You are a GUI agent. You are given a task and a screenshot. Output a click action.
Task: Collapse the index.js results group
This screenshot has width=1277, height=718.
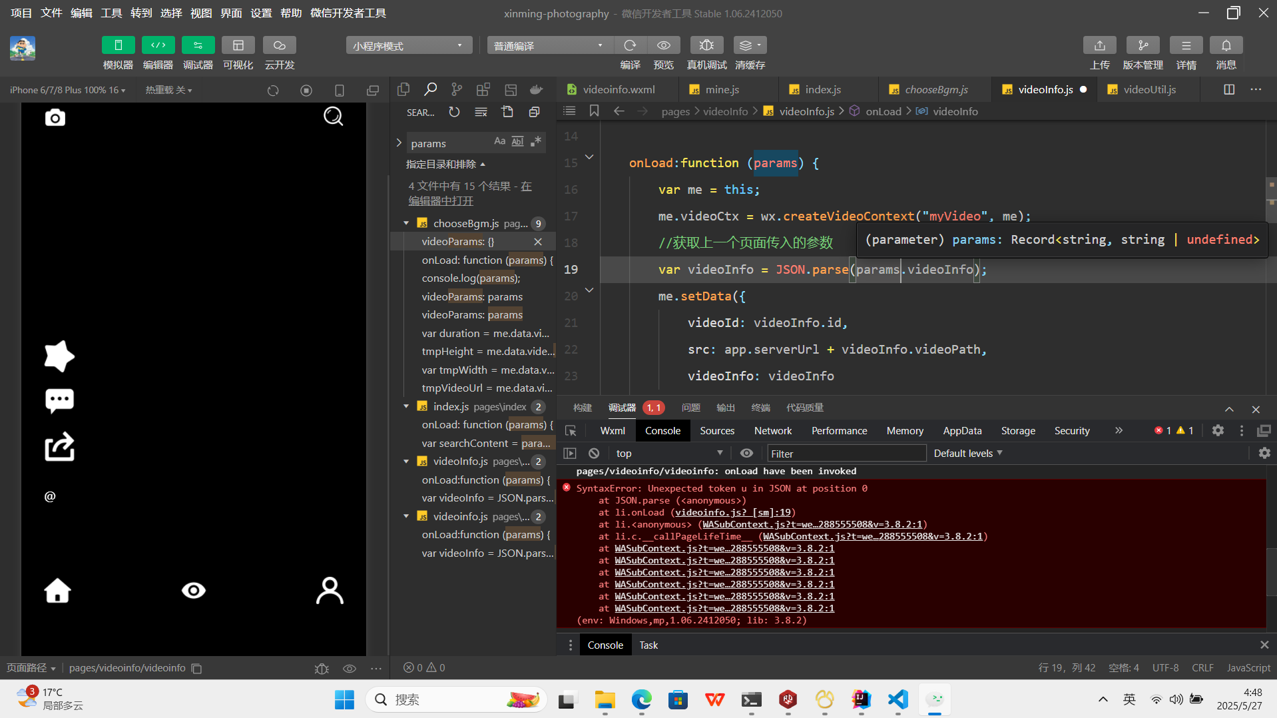click(x=406, y=406)
